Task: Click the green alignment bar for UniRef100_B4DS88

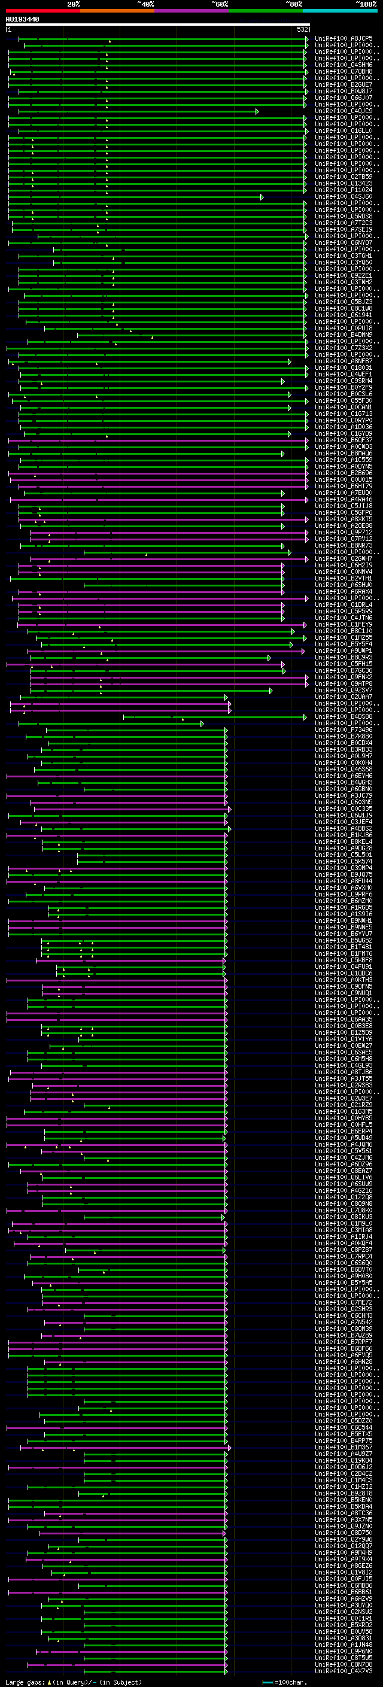Action: (x=215, y=717)
